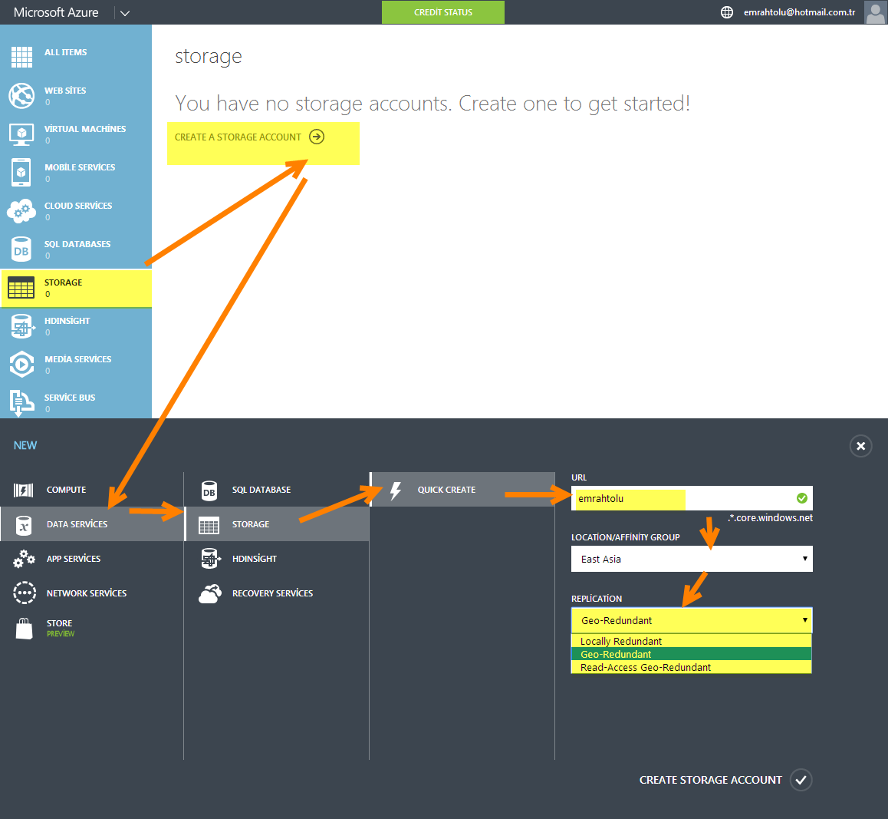Click the HDInsight icon in New panel
The image size is (888, 819).
click(x=210, y=559)
